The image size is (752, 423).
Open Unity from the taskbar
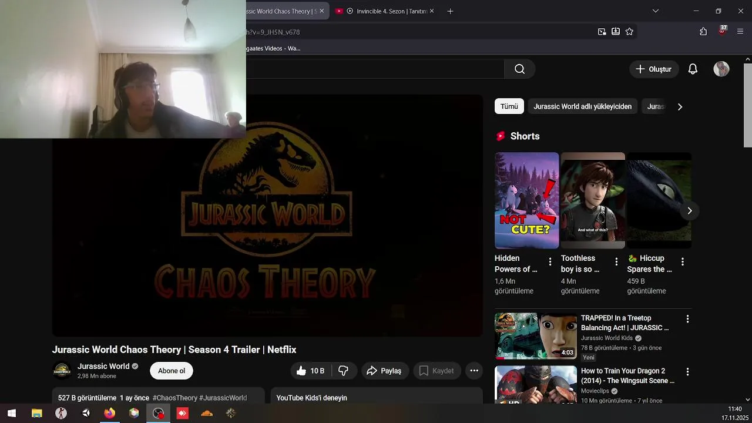tap(86, 414)
